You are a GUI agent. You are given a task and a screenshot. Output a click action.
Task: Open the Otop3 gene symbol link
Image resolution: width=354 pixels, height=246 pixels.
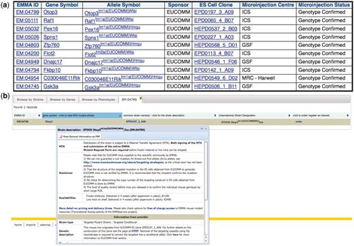click(x=50, y=12)
